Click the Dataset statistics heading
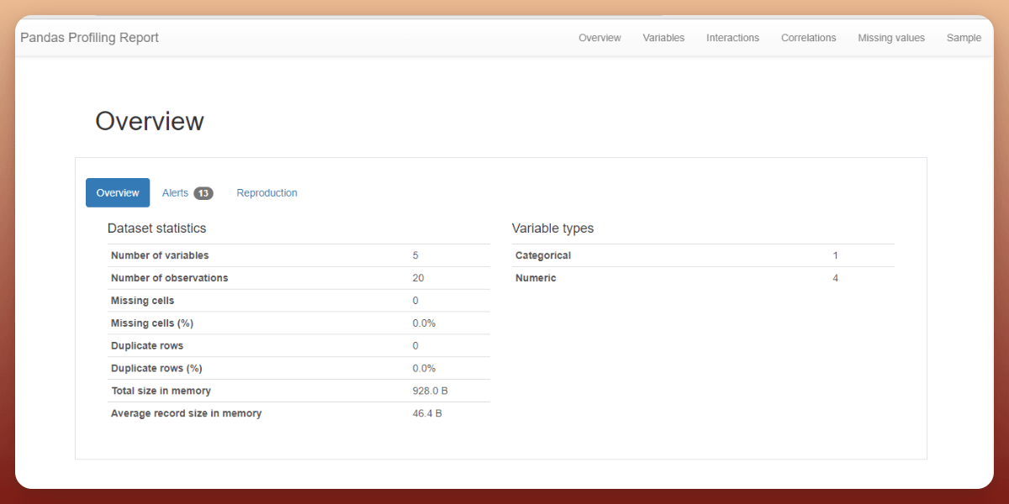 coord(156,228)
